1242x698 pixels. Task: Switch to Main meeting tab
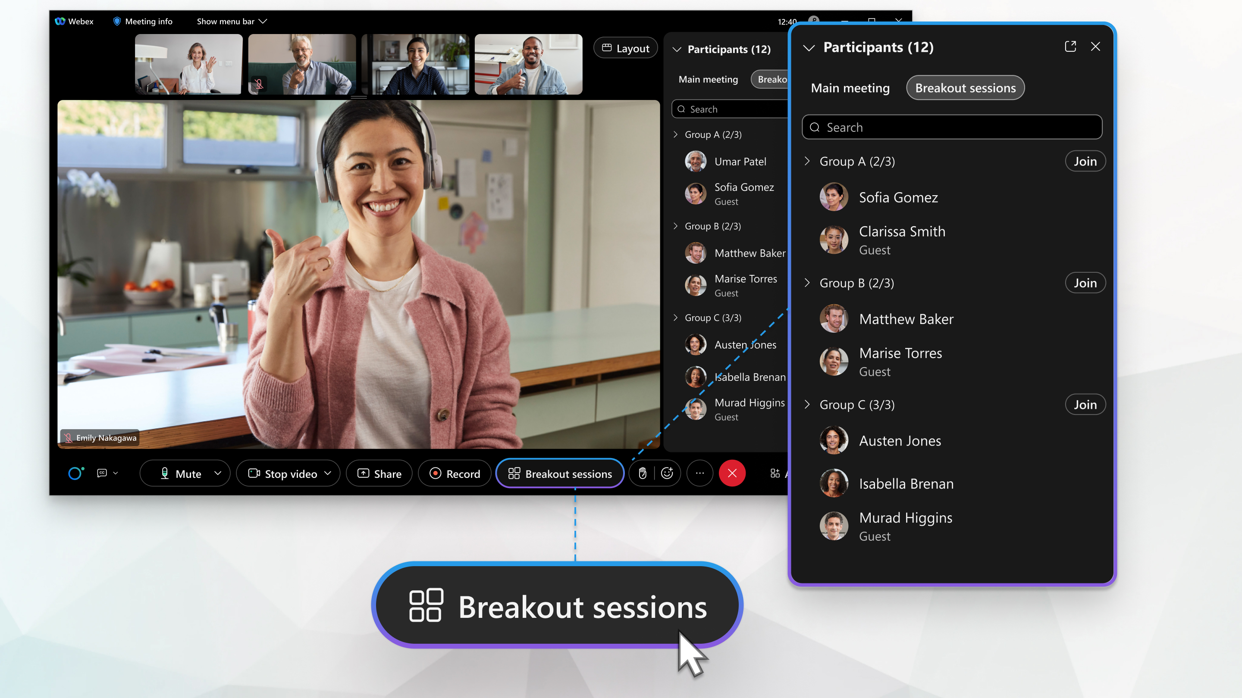pyautogui.click(x=850, y=87)
